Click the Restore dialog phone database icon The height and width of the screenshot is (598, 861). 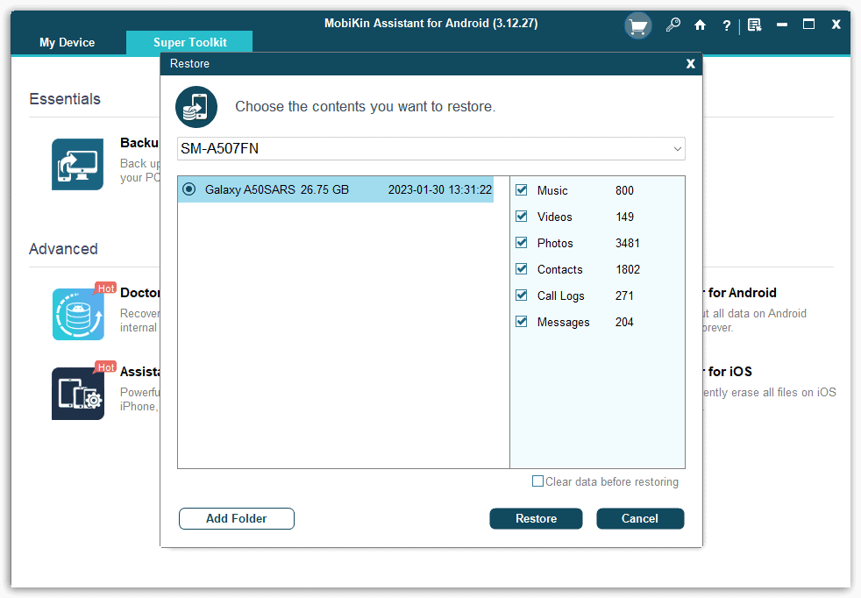pyautogui.click(x=196, y=106)
